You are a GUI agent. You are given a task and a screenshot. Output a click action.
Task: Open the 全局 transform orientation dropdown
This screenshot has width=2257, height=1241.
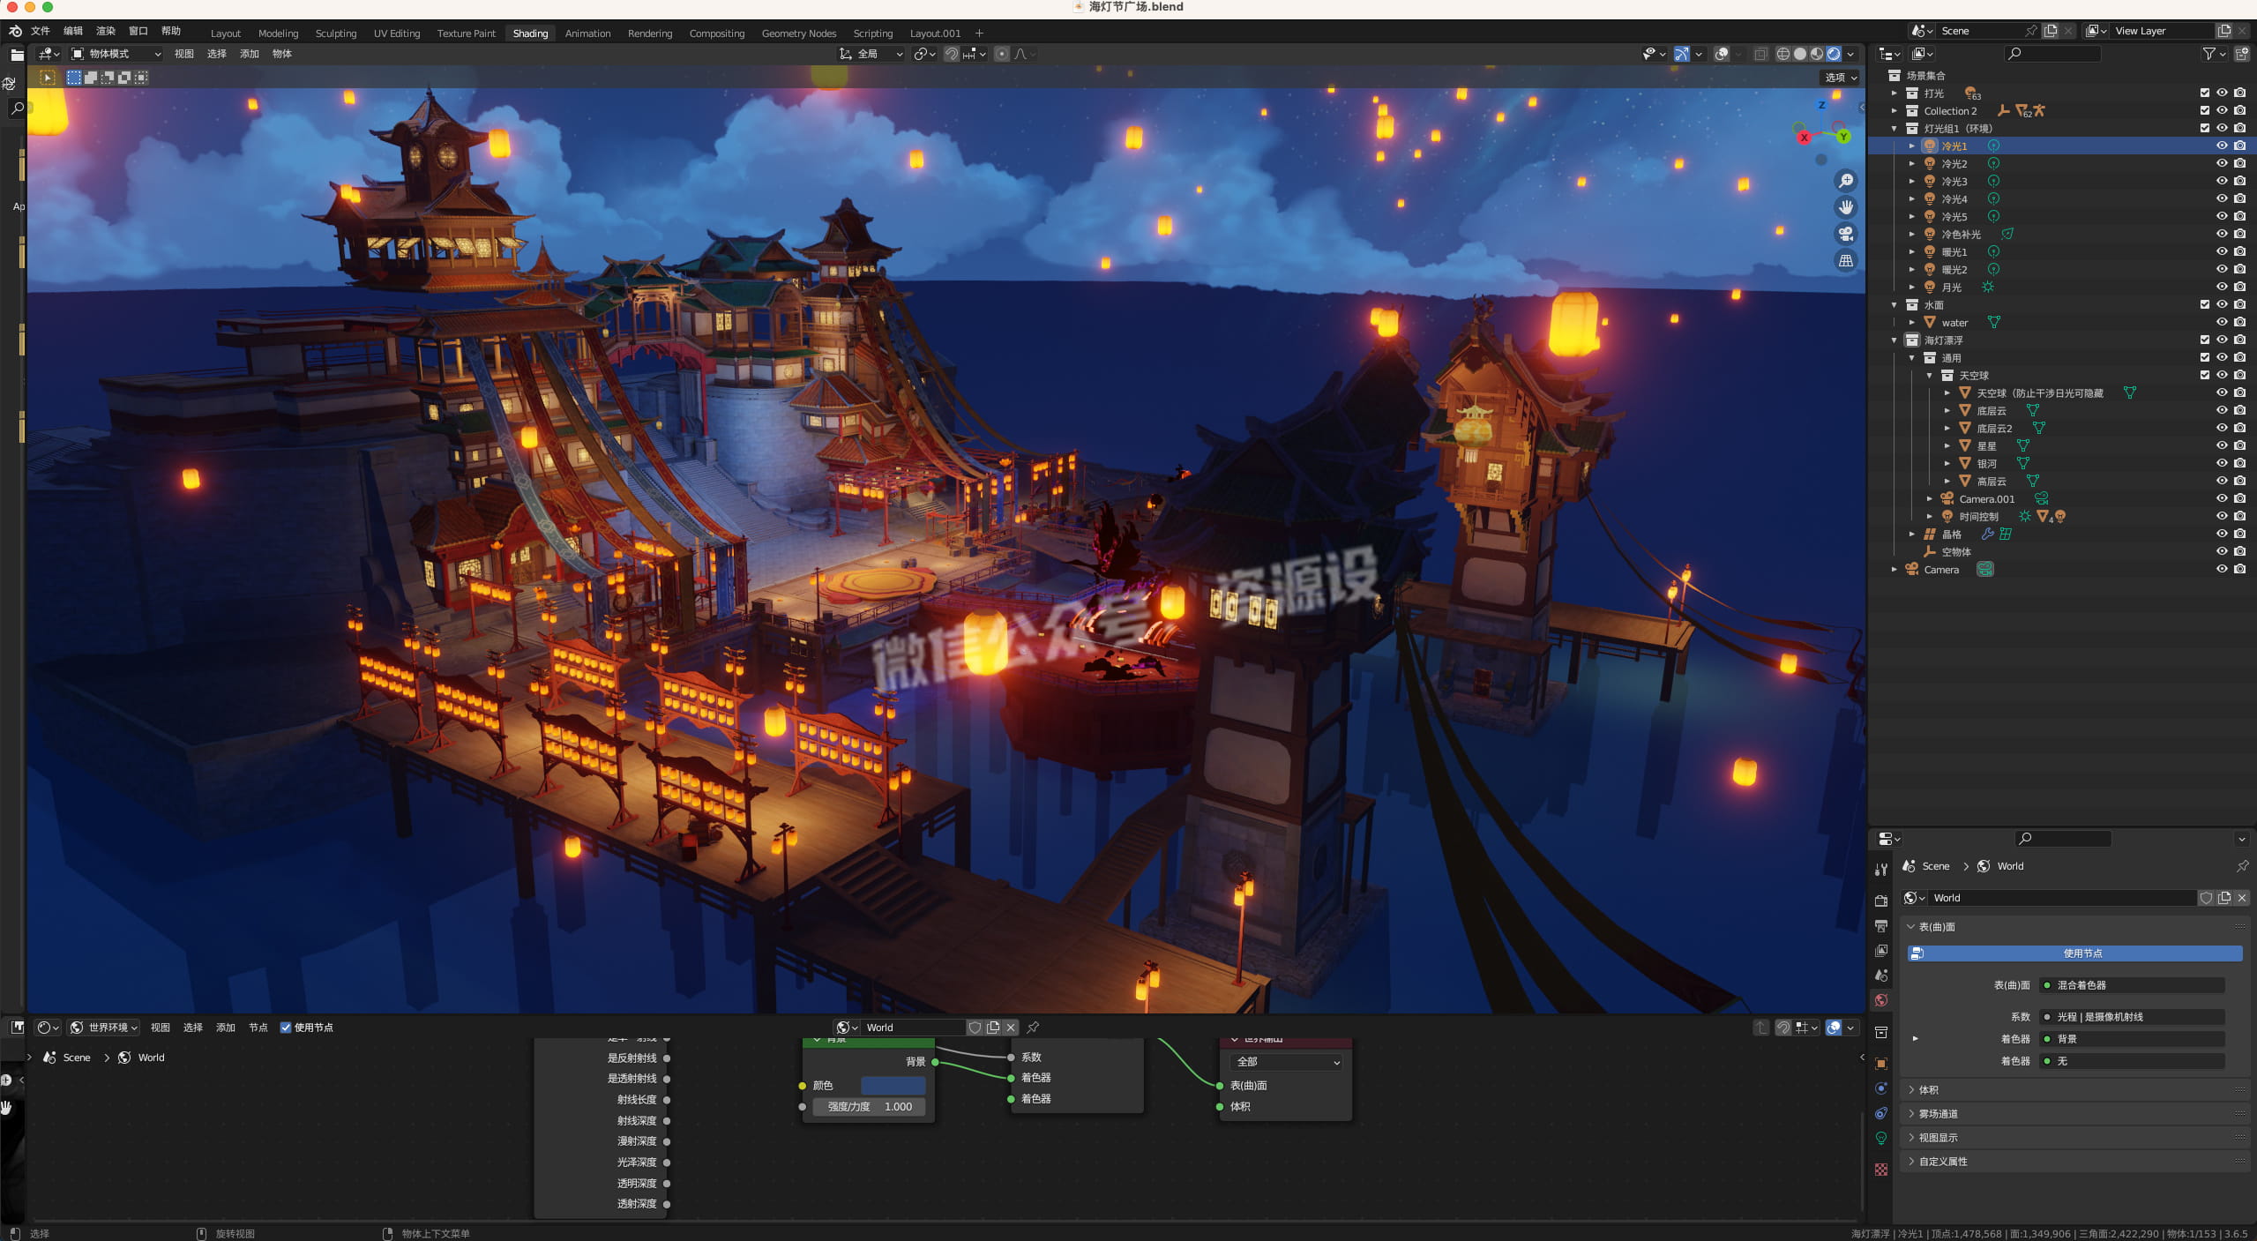[x=871, y=54]
